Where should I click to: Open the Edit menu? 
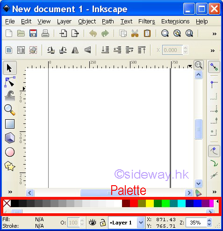[x=26, y=22]
